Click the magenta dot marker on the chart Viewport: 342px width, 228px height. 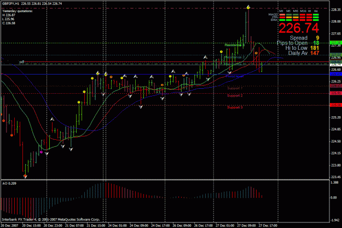pos(41,152)
